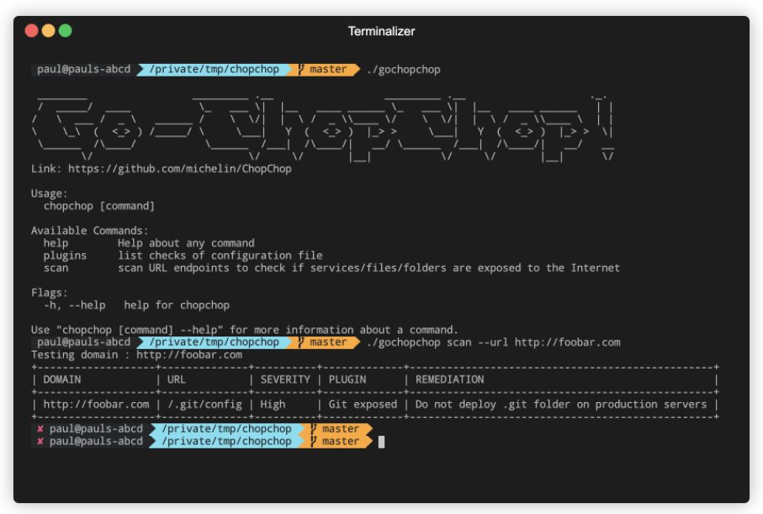Click 'help for chopchop' flag description

tap(176, 305)
